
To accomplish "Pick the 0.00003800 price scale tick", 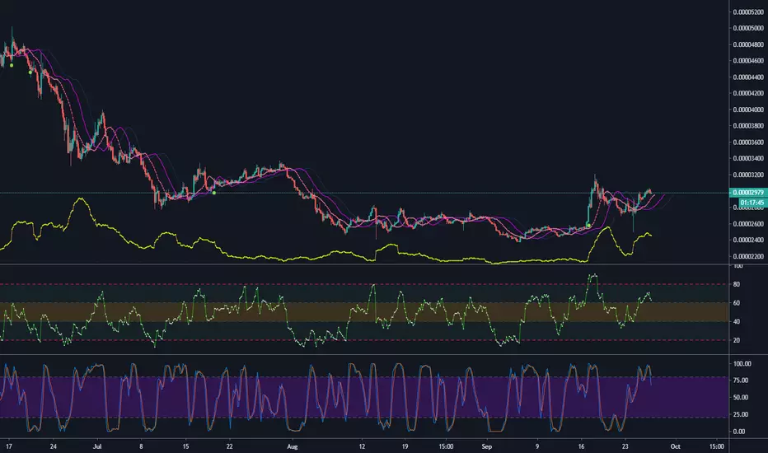I will pos(748,126).
